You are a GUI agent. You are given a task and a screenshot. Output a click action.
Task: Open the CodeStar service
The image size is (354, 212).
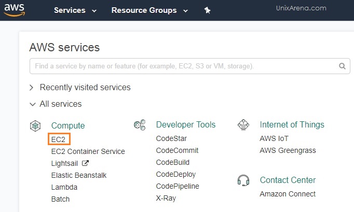(x=171, y=138)
